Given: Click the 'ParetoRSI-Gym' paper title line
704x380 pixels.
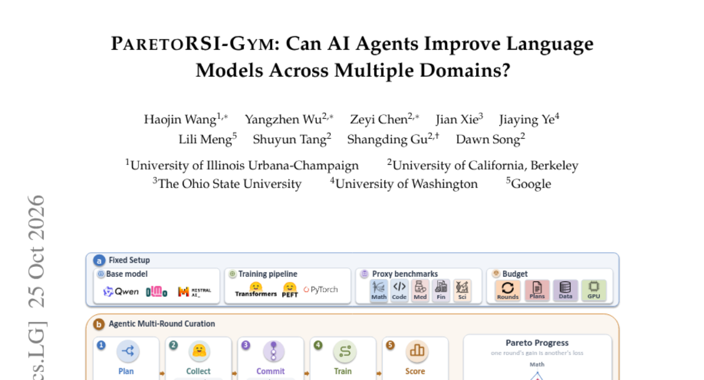Looking at the screenshot, I should (352, 44).
